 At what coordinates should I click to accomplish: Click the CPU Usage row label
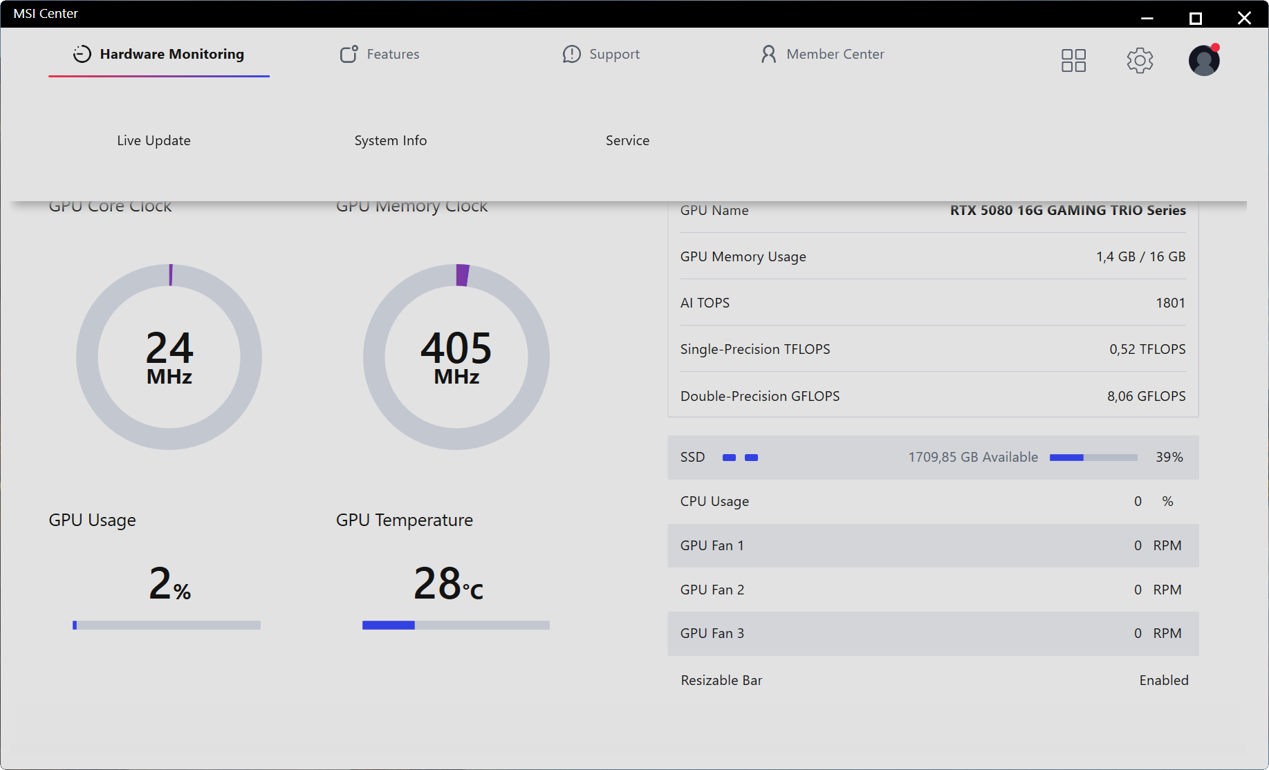[714, 501]
